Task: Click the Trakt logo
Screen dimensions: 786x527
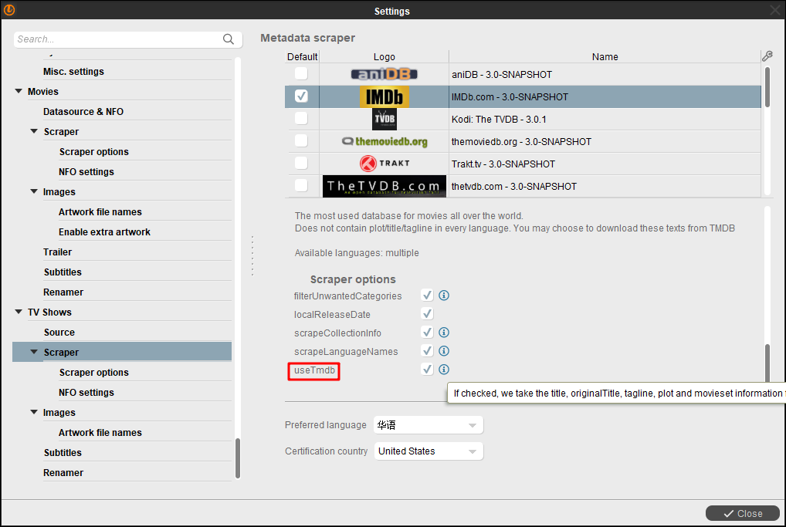Action: pos(384,164)
